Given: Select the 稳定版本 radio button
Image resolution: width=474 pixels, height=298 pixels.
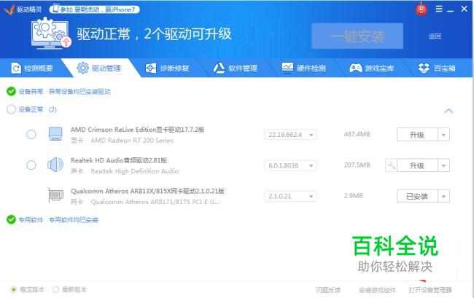Looking at the screenshot, I should pos(13,289).
